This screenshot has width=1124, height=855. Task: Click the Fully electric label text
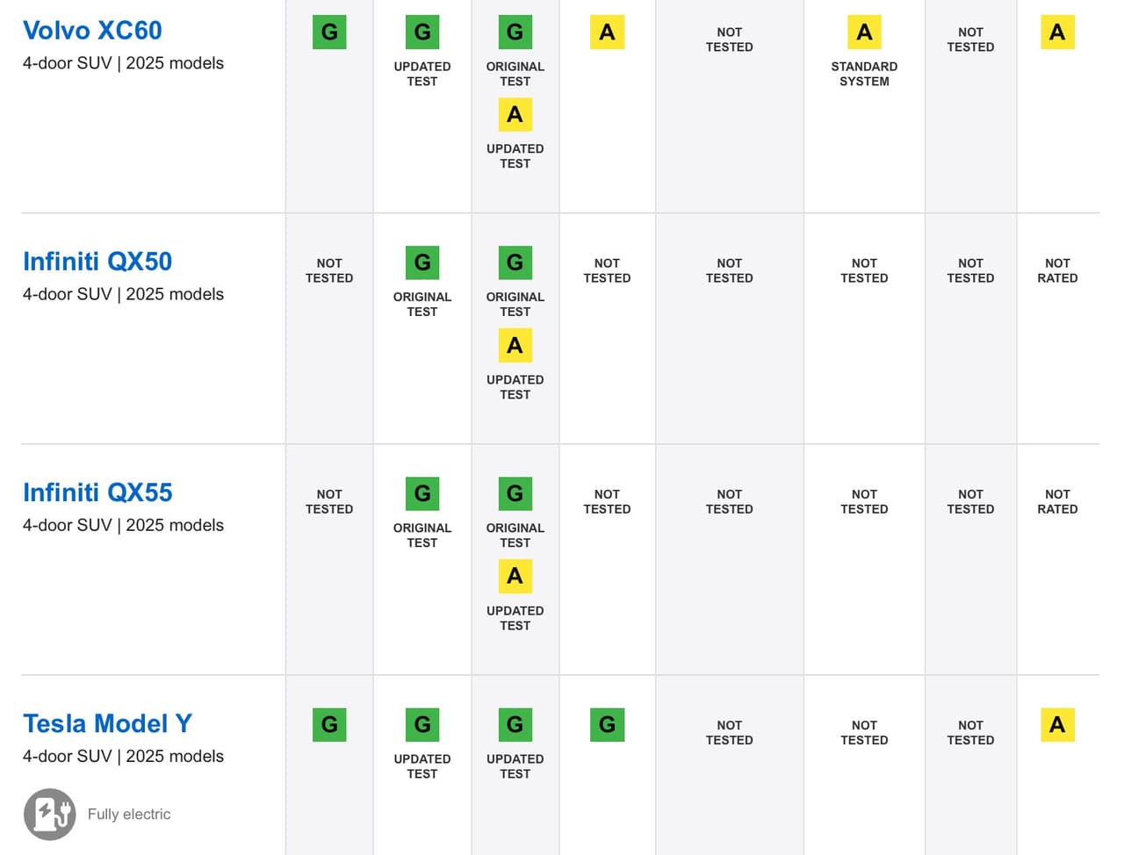point(129,814)
